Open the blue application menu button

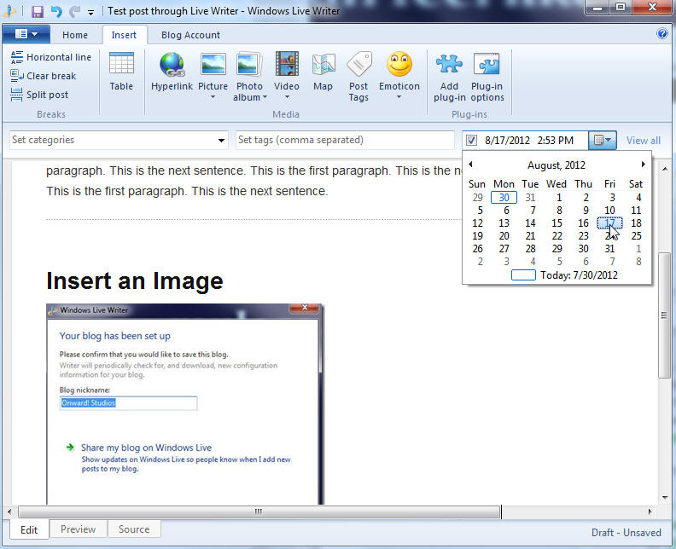coord(26,34)
